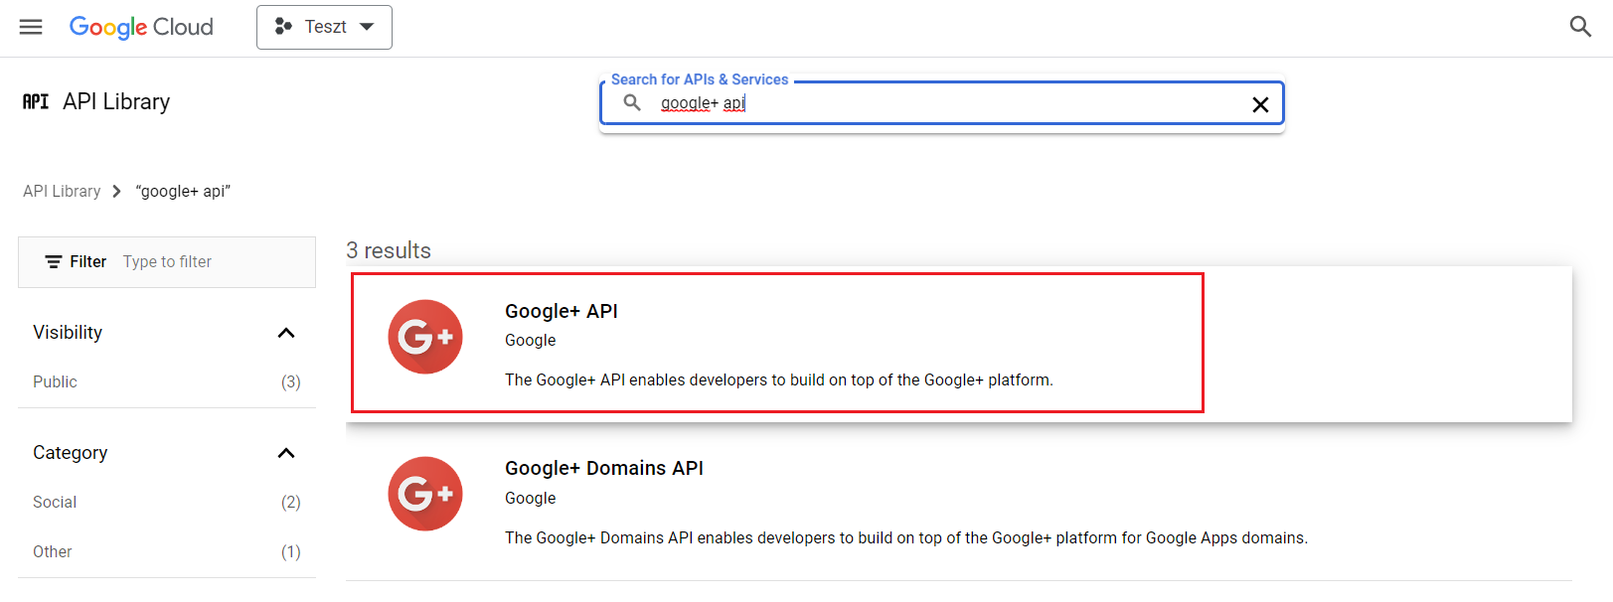Click the API Library icon beside the title
The height and width of the screenshot is (602, 1613).
pos(36,101)
